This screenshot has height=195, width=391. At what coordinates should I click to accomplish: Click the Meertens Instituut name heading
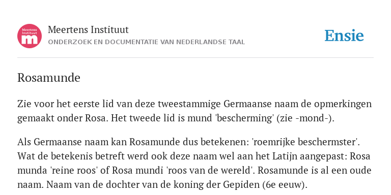(88, 29)
